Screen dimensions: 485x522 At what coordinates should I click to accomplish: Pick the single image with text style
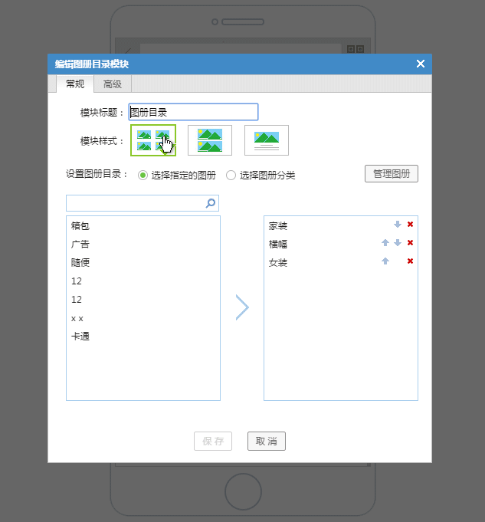pos(267,140)
